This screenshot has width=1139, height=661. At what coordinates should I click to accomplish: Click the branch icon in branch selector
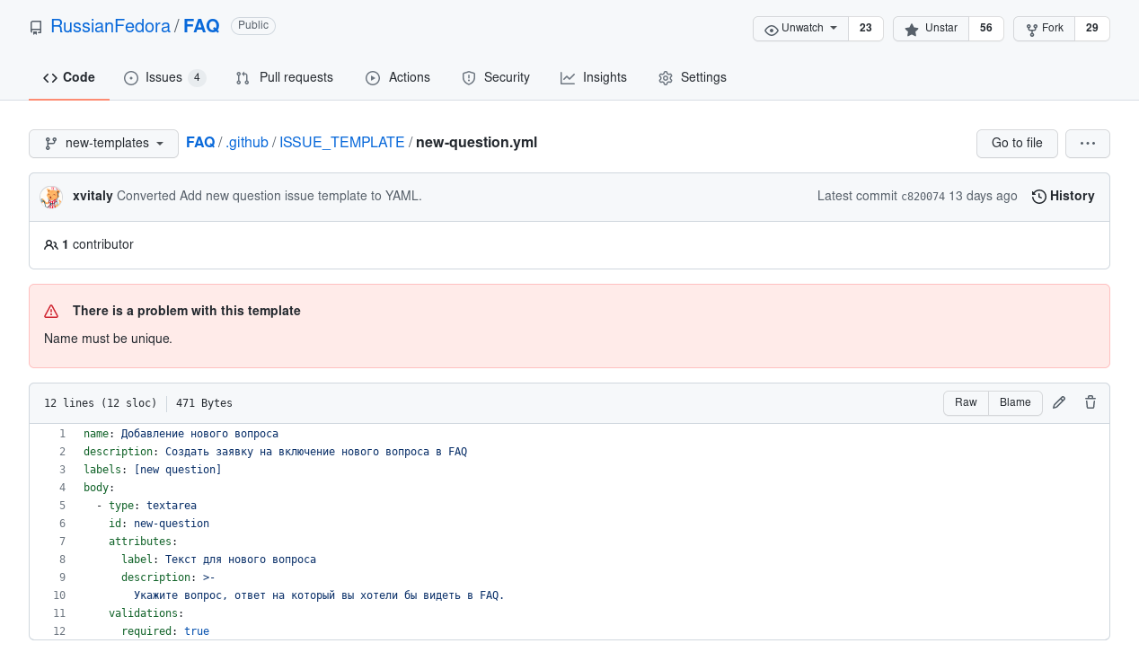(51, 144)
